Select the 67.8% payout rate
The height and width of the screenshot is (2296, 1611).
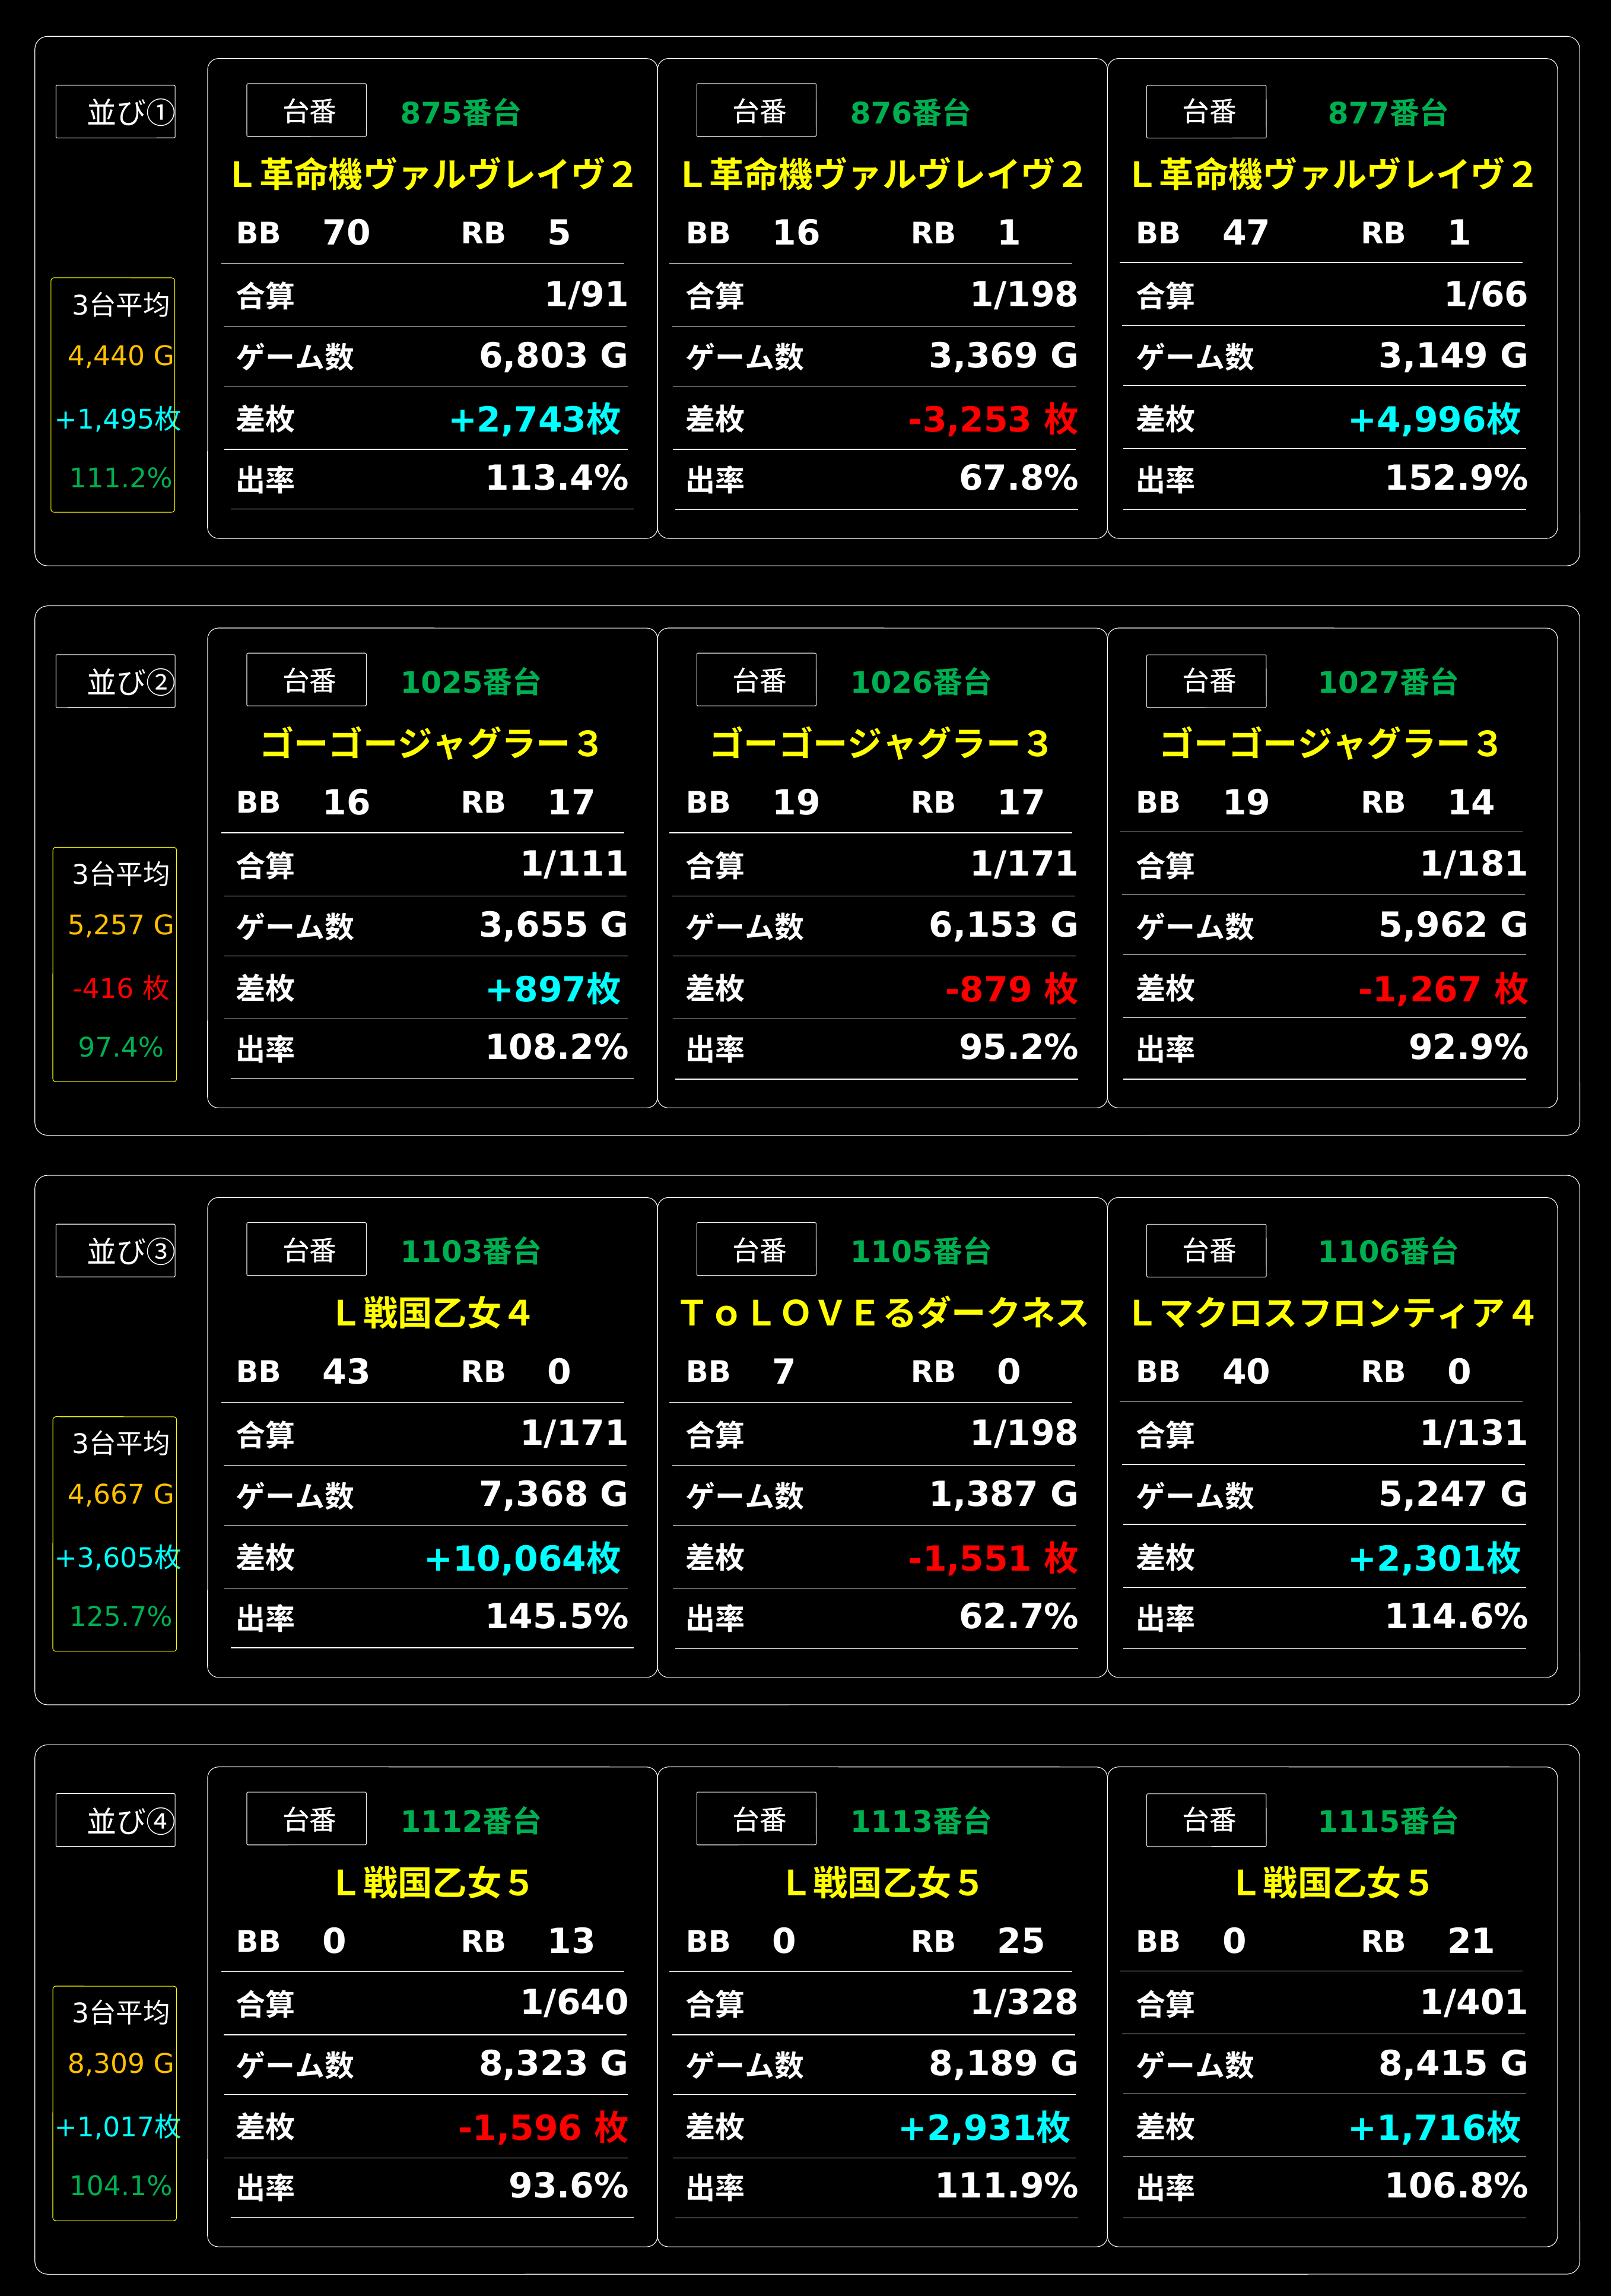[1018, 478]
